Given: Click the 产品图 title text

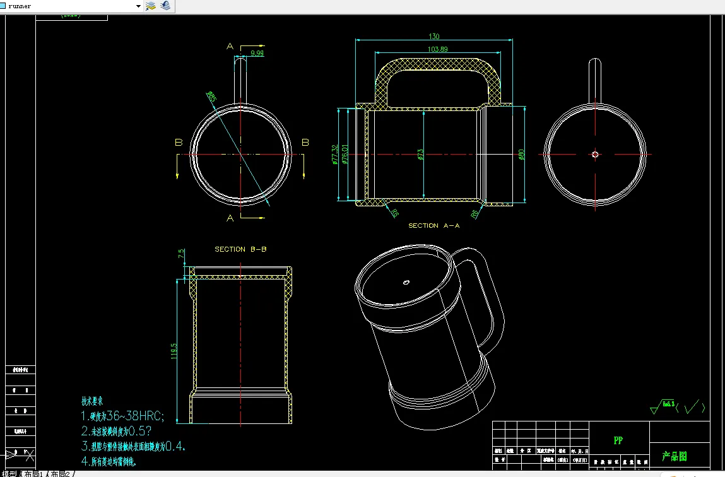Looking at the screenshot, I should [674, 457].
